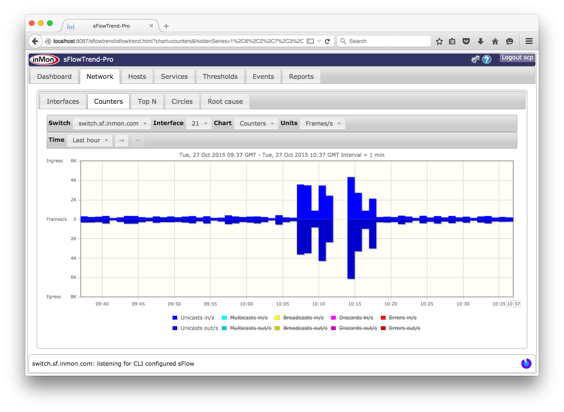Switch to the Events tab
564x412 pixels.
click(263, 77)
